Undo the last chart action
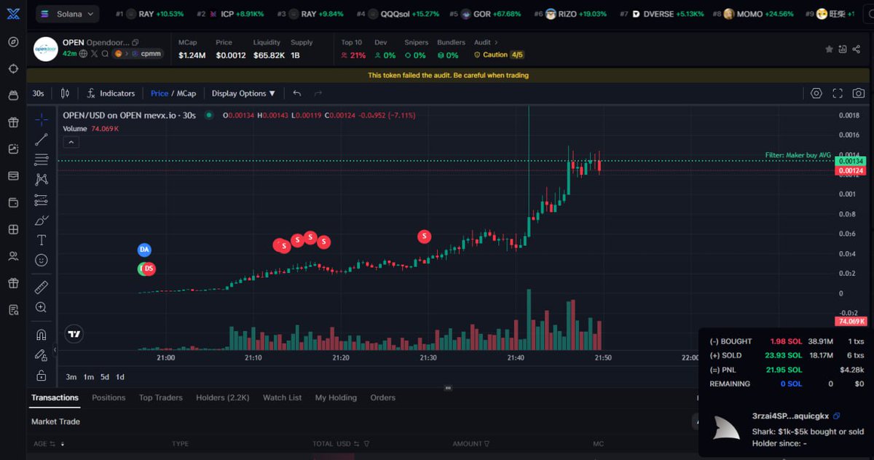The width and height of the screenshot is (874, 460). [x=296, y=93]
